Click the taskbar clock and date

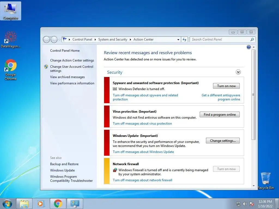coord(265,204)
